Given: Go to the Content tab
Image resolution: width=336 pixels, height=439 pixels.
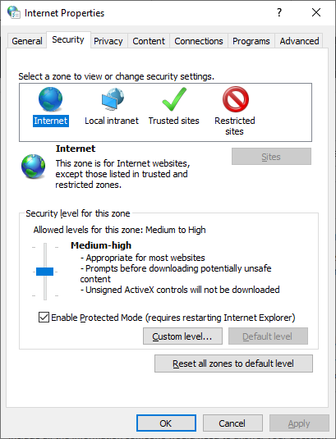Looking at the screenshot, I should 149,41.
